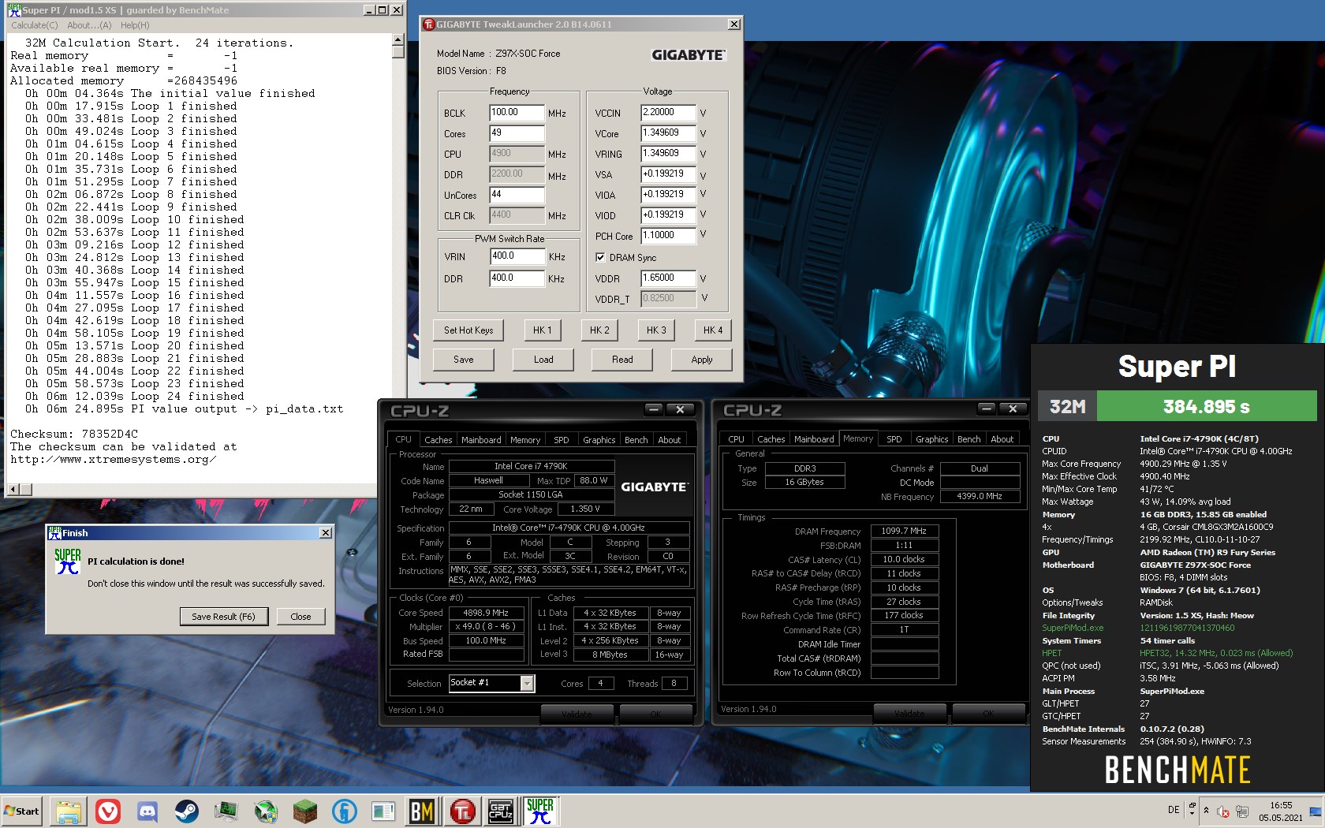Show hidden tray icons arrow
This screenshot has height=828, width=1325.
(1206, 811)
